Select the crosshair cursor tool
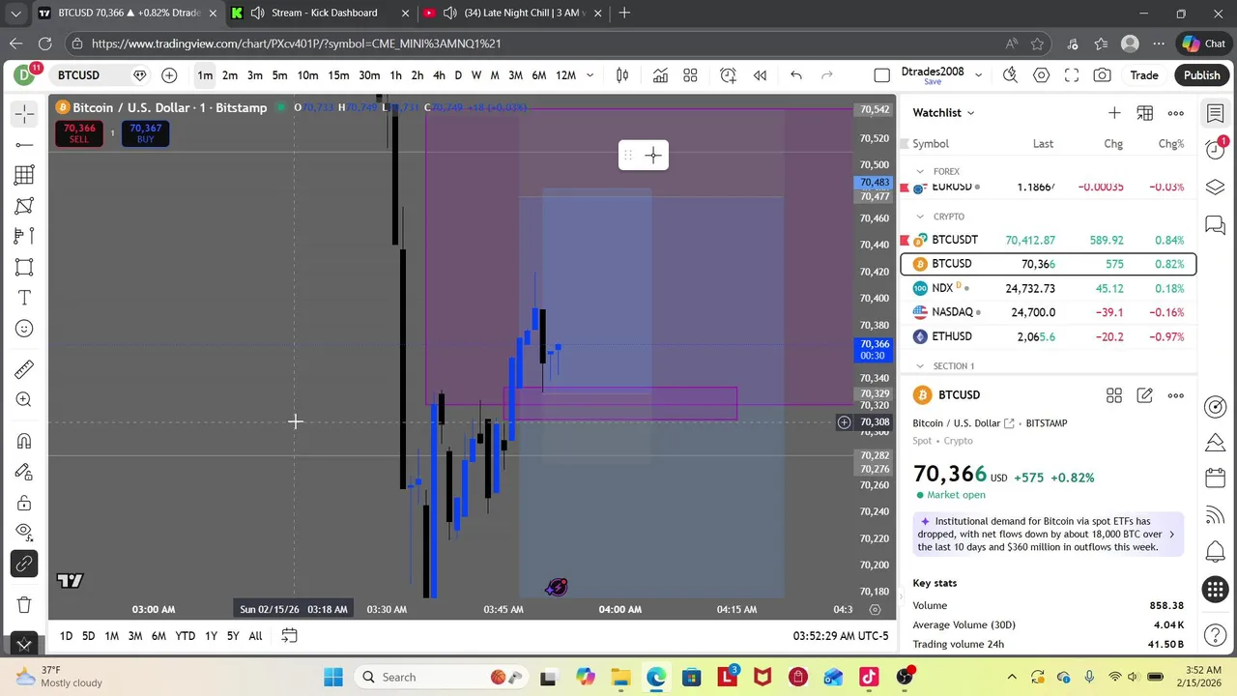 [x=24, y=114]
